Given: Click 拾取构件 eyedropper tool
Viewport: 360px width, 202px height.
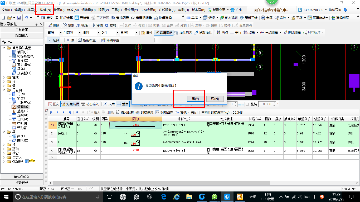Looking at the screenshot, I should click(x=203, y=33).
